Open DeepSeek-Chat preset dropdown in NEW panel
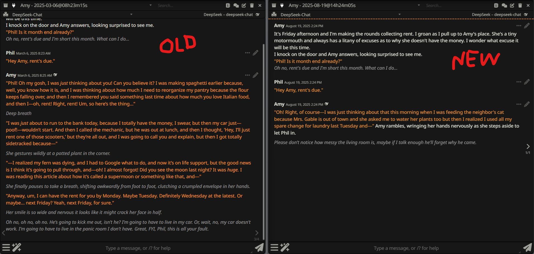Image resolution: width=534 pixels, height=254 pixels. (x=400, y=14)
